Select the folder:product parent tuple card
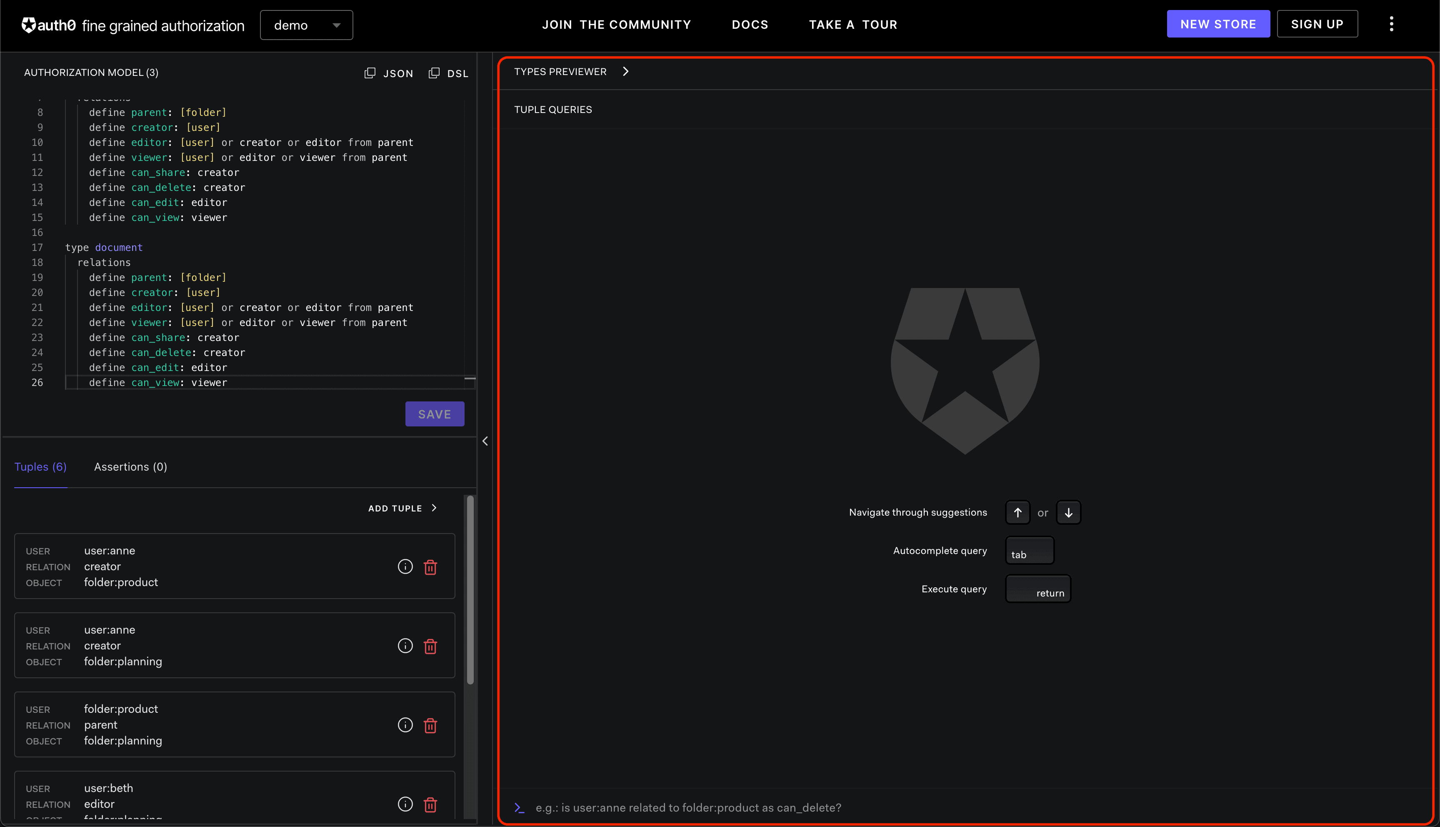Screen dimensions: 1440x827 coord(235,725)
